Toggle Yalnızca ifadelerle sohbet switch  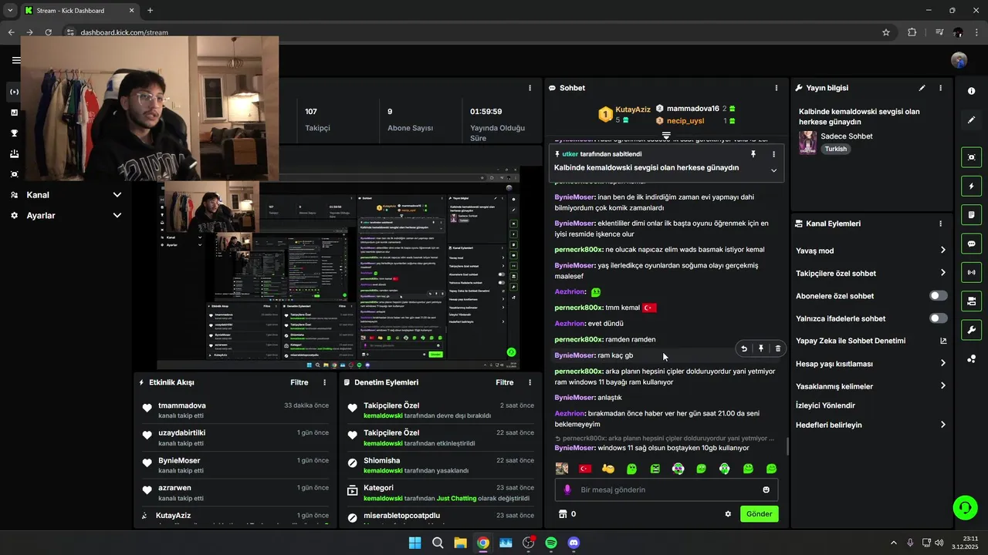tap(939, 318)
